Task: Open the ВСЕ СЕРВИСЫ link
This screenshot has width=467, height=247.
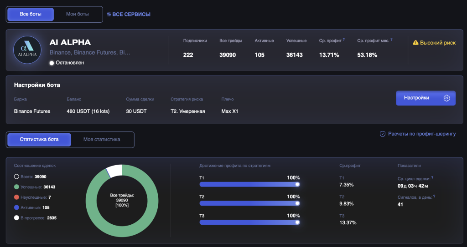Action: pyautogui.click(x=131, y=14)
